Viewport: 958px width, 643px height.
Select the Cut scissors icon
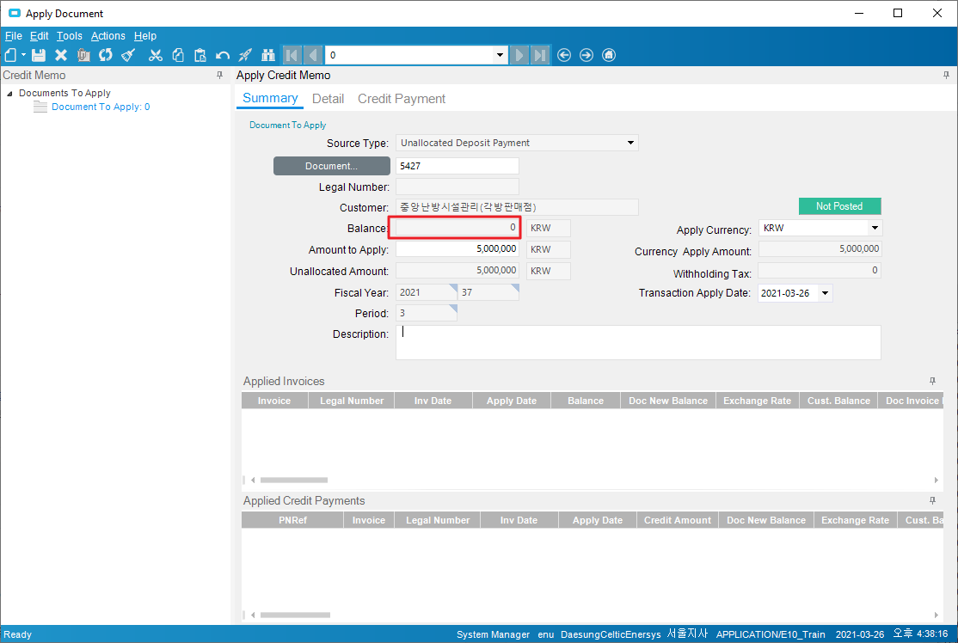[x=156, y=55]
